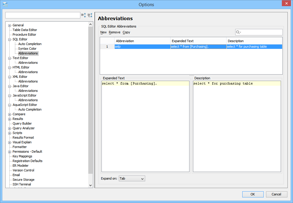The width and height of the screenshot is (293, 203).
Task: Open SSH Terminal options
Action: pyautogui.click(x=22, y=184)
